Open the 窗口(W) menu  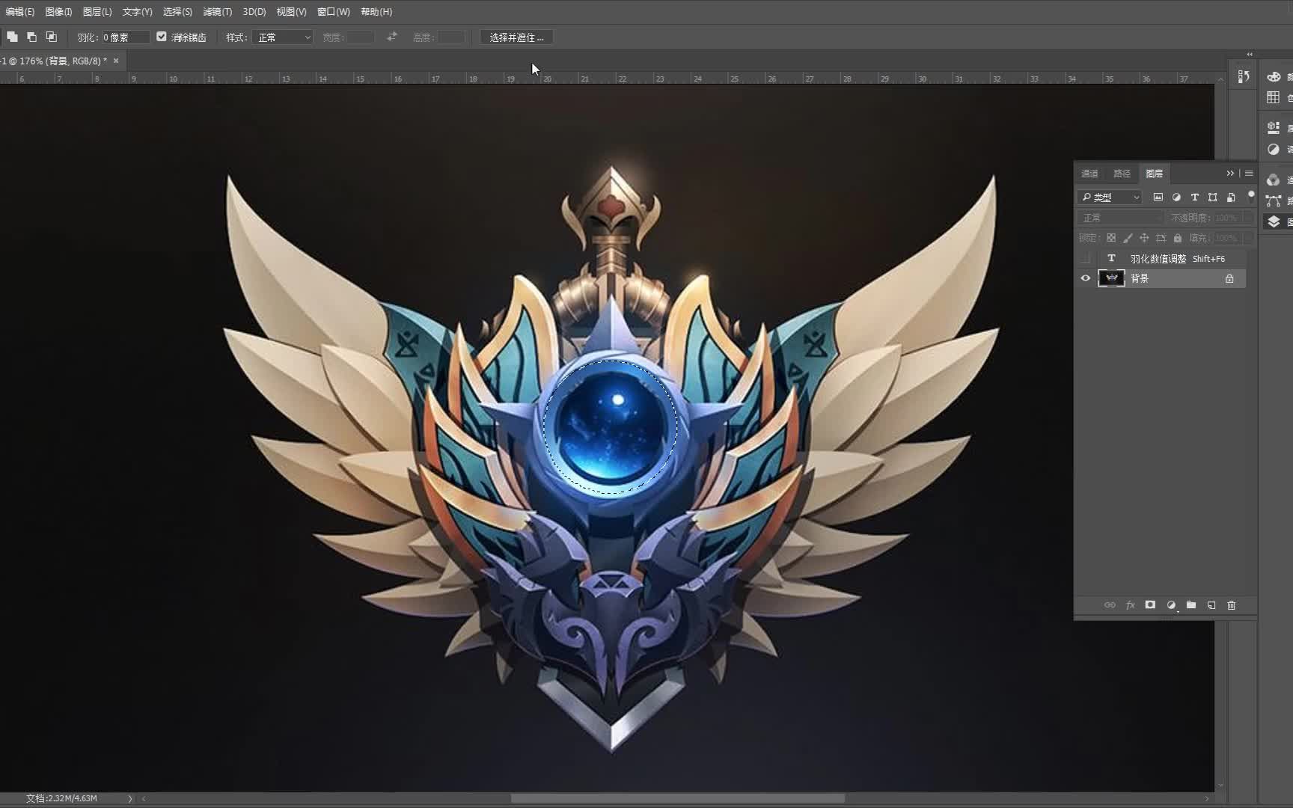(x=334, y=12)
